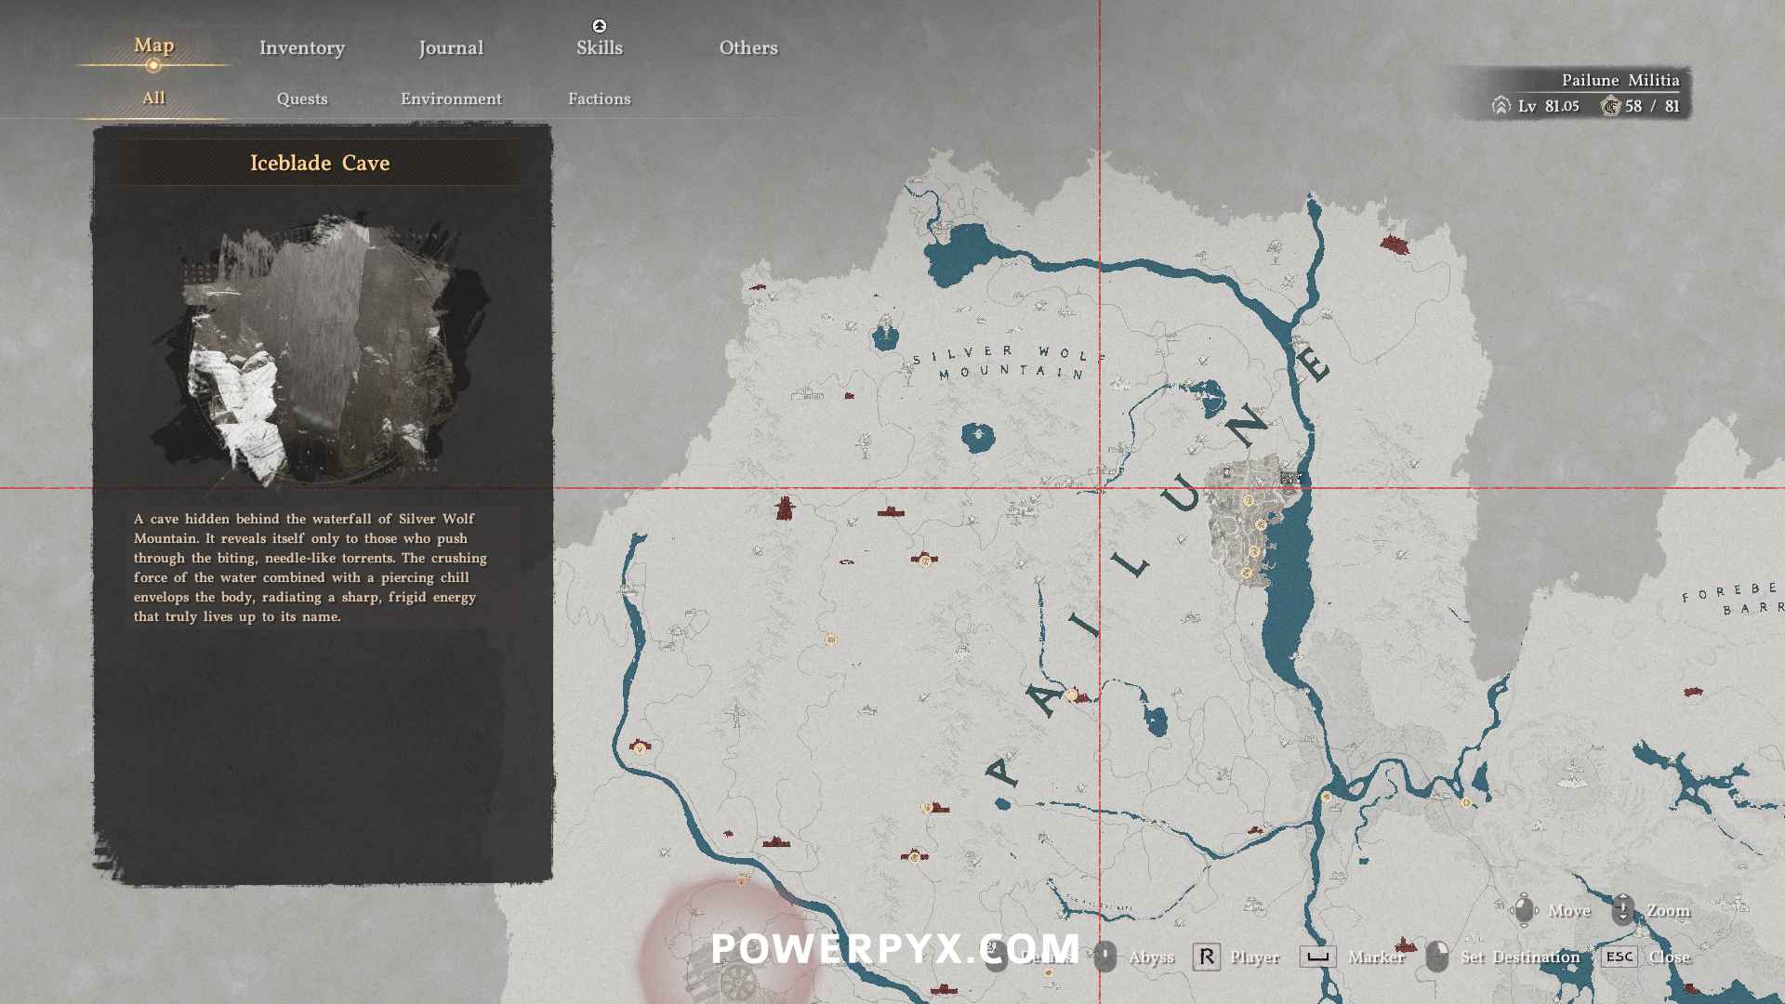
Task: Open the Inventory menu tab
Action: (x=301, y=47)
